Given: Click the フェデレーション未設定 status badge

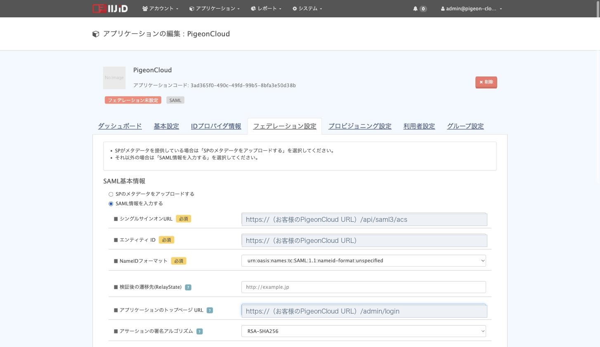Looking at the screenshot, I should point(133,100).
